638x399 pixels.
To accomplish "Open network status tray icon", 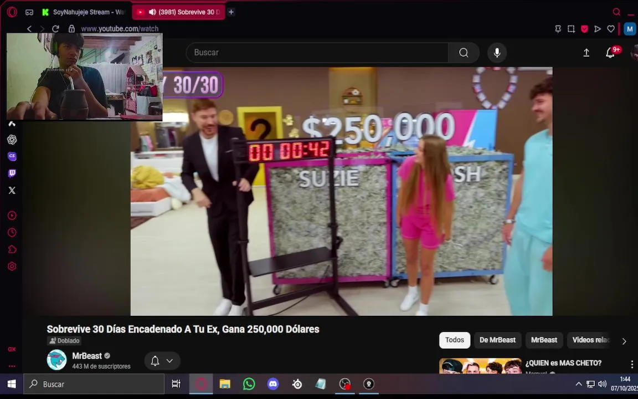I will (x=590, y=384).
